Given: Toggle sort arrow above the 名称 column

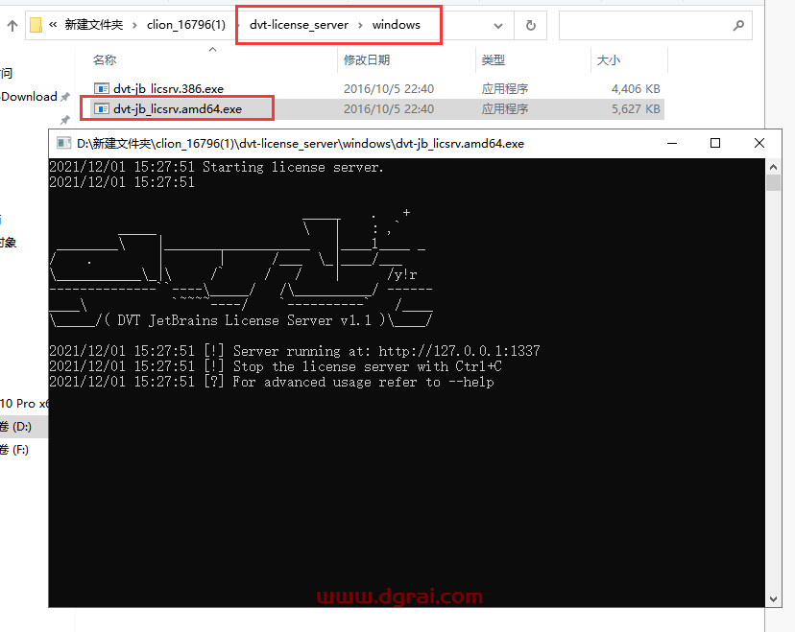Looking at the screenshot, I should pos(211,51).
